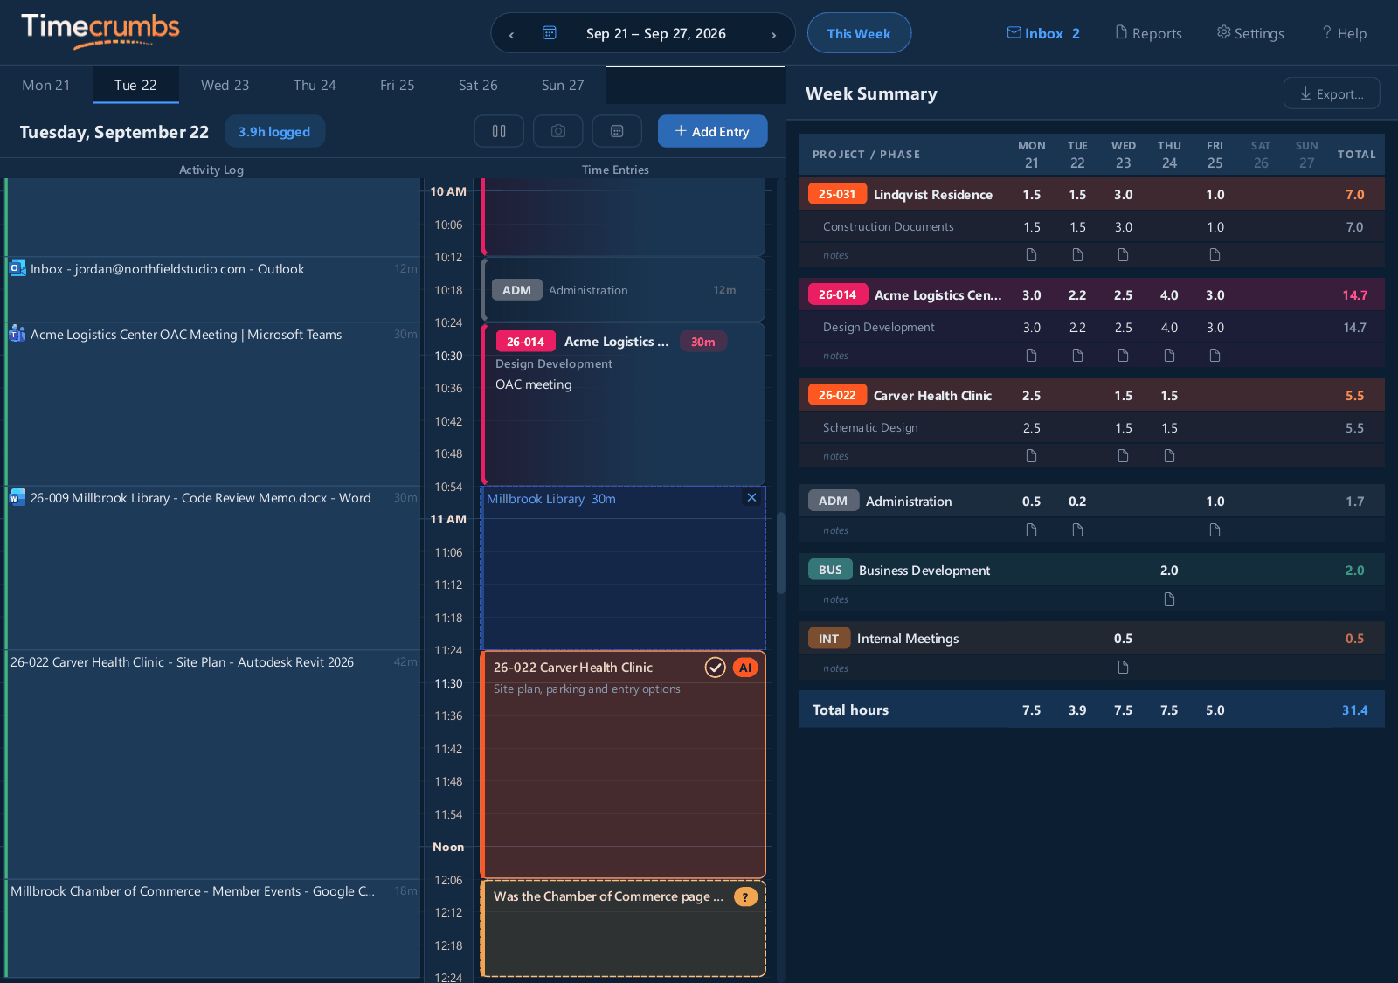Click the Schematic Design phase row
Screen dimensions: 1398x983
click(1092, 427)
